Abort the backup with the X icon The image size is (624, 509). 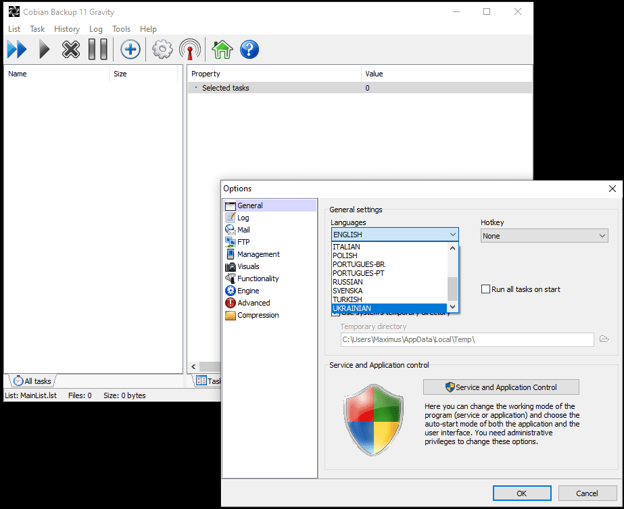coord(71,50)
